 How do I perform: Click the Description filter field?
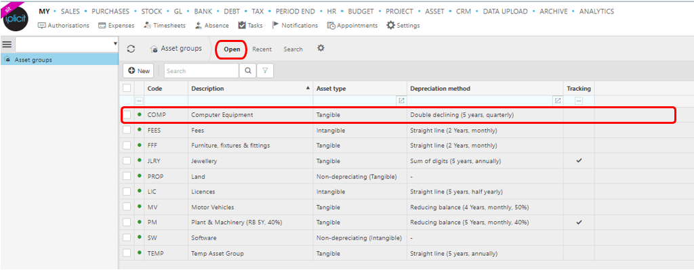tap(250, 101)
